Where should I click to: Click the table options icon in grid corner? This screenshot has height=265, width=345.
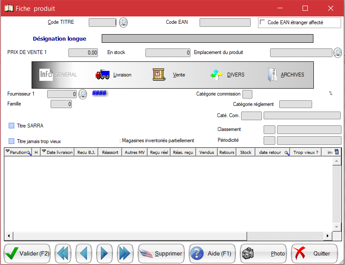(337, 152)
